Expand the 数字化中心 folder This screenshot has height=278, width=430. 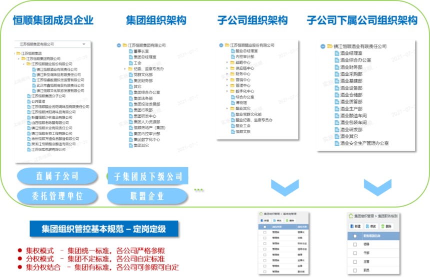(227, 91)
